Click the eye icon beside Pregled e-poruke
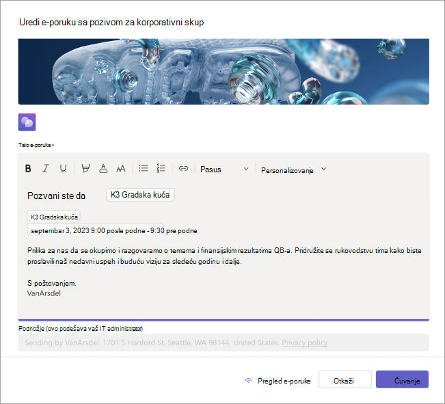Image resolution: width=445 pixels, height=404 pixels. [248, 381]
